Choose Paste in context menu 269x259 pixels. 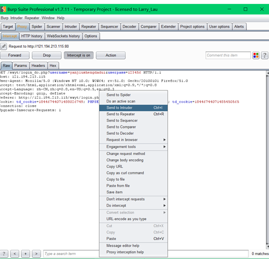(133, 238)
